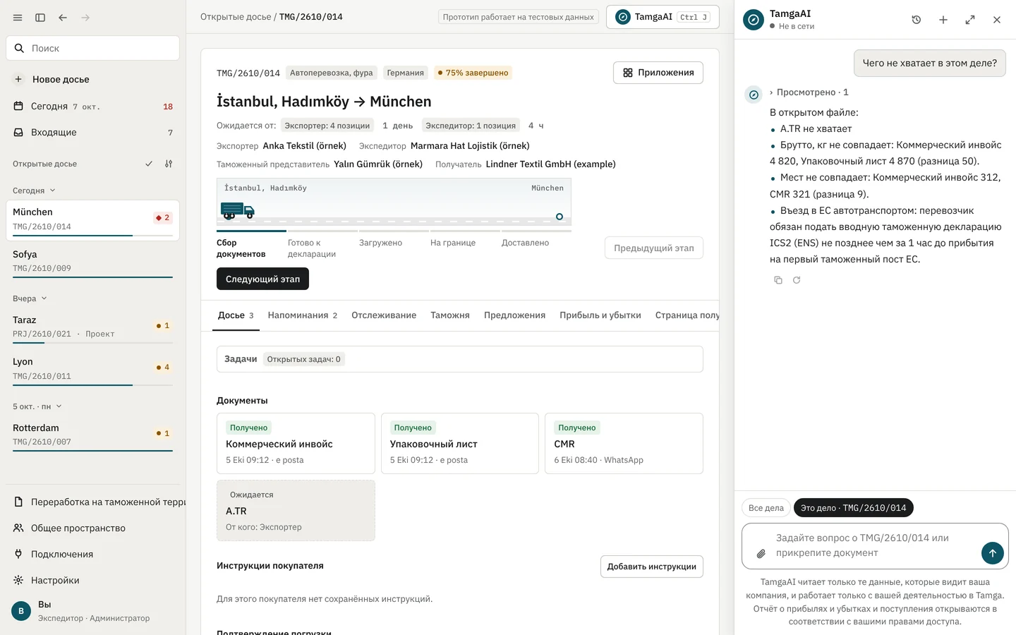Copy the assistant's answer
This screenshot has width=1016, height=635.
[778, 280]
